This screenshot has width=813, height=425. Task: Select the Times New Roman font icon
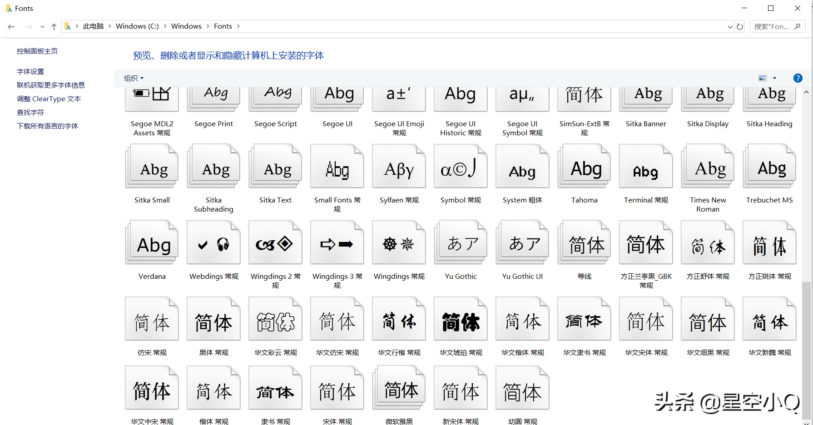pyautogui.click(x=708, y=166)
